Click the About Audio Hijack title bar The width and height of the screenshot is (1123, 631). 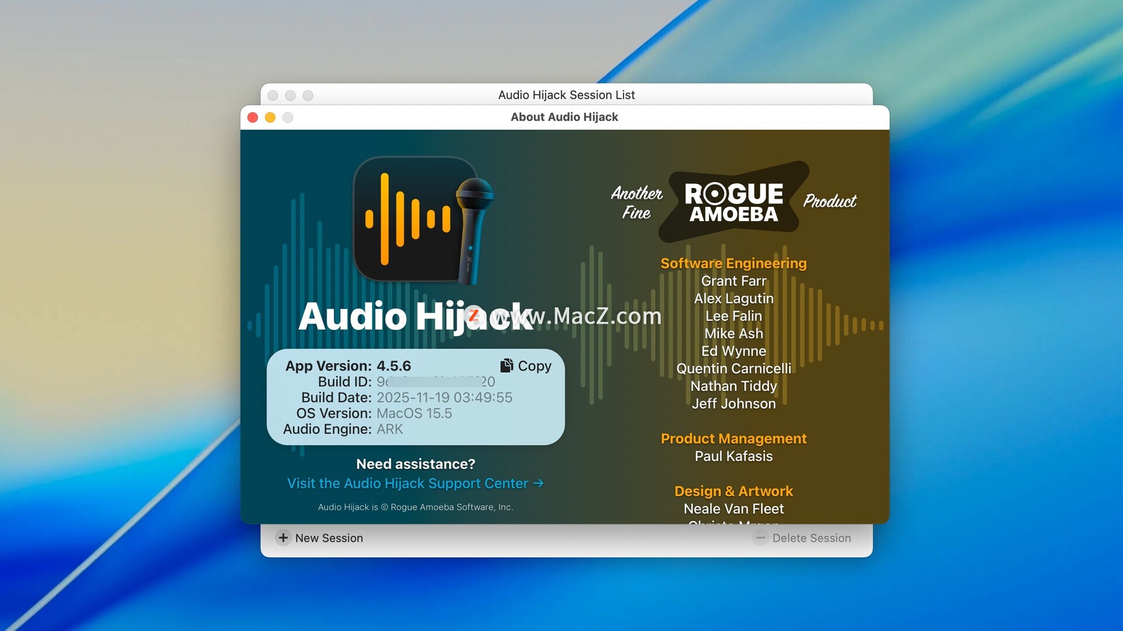coord(564,117)
